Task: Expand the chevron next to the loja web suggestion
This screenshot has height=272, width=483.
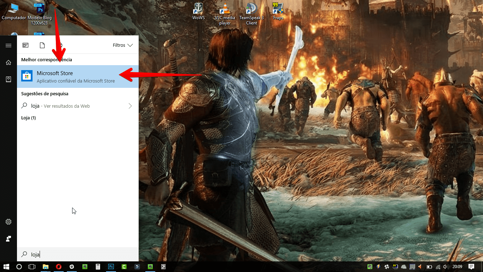Action: point(130,106)
